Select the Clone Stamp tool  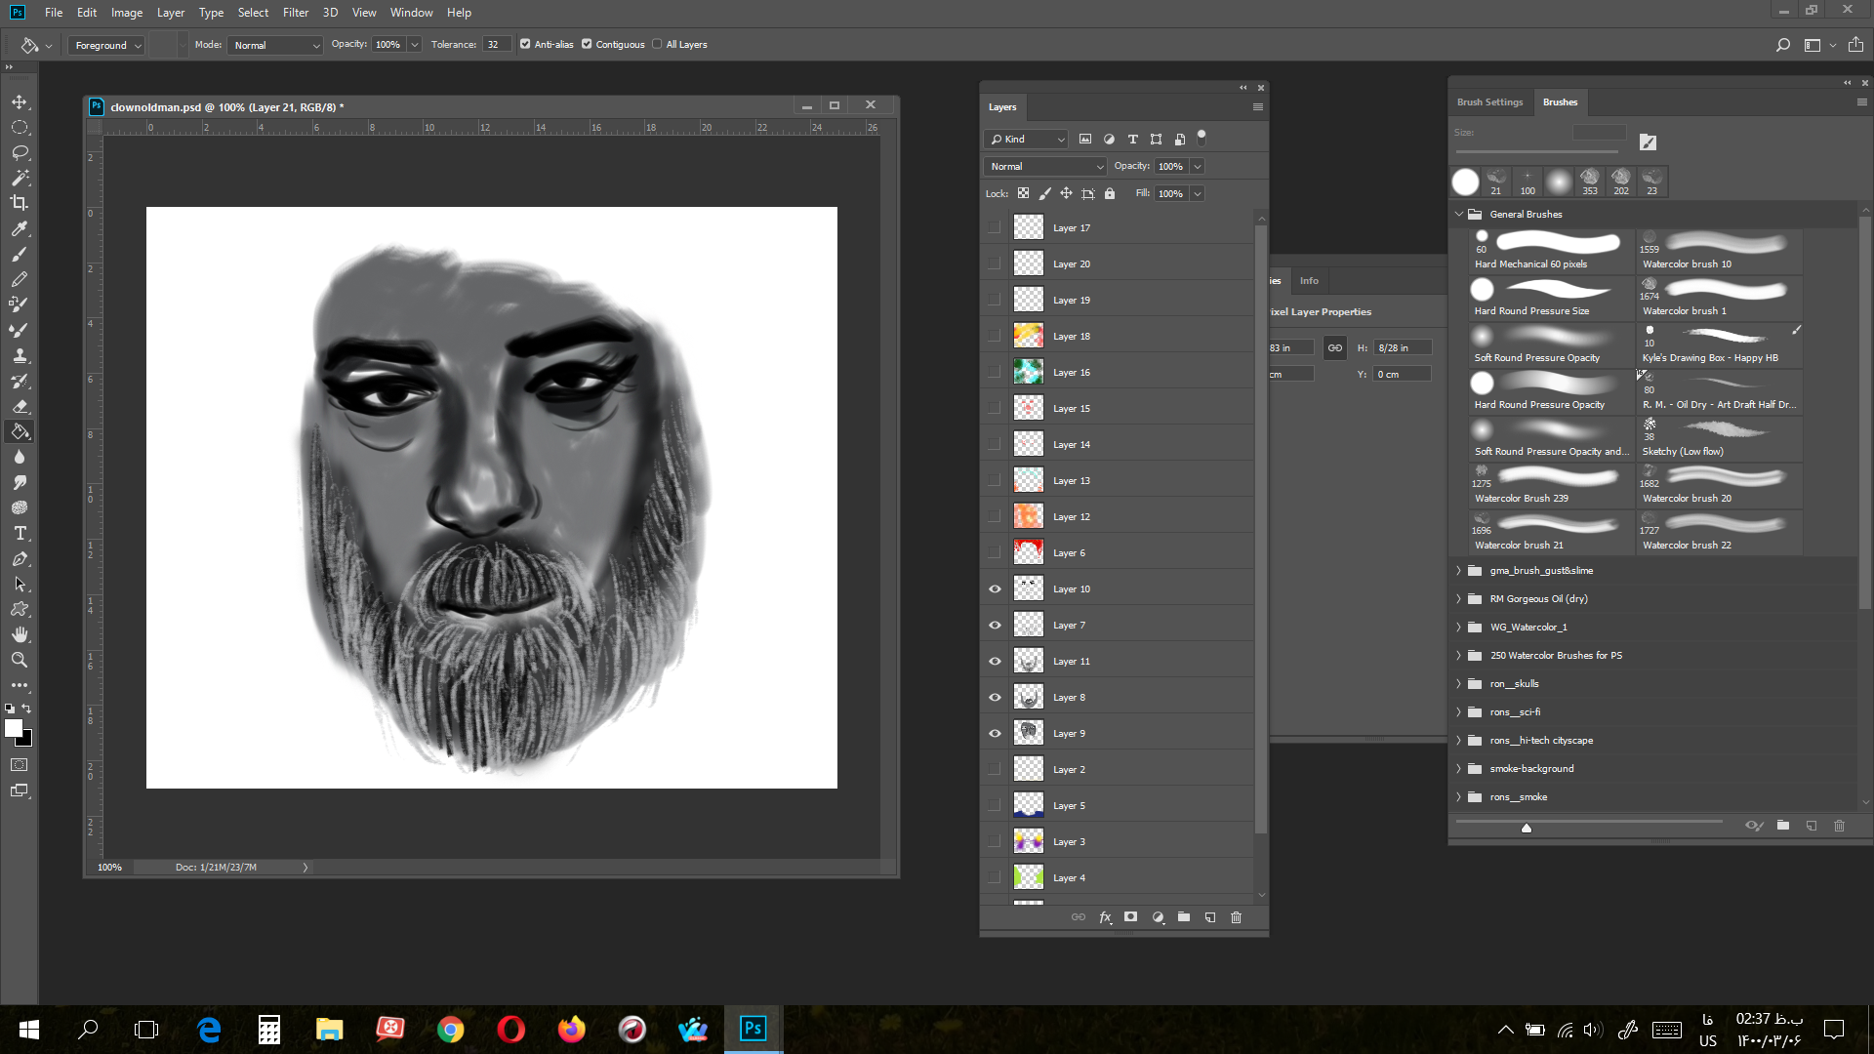pos(20,355)
